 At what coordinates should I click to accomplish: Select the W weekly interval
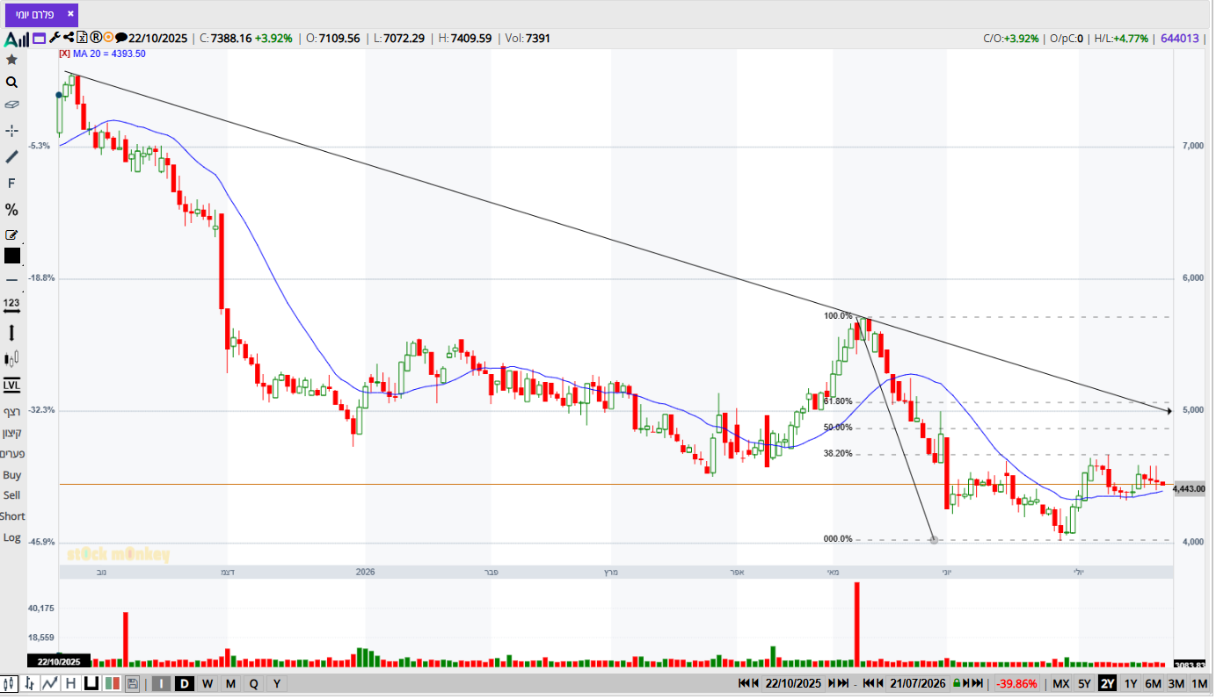tap(208, 684)
